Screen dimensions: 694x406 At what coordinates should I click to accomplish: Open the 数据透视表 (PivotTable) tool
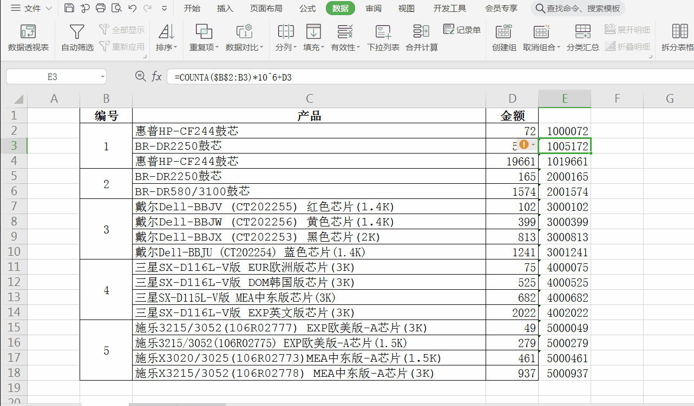pyautogui.click(x=28, y=37)
